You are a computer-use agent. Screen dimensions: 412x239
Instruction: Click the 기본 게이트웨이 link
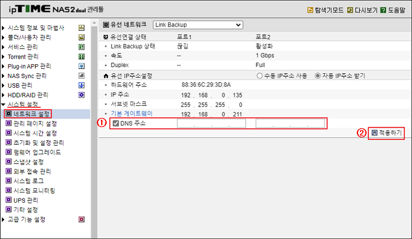(x=131, y=114)
